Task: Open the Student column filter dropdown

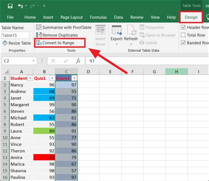Action: coord(30,78)
